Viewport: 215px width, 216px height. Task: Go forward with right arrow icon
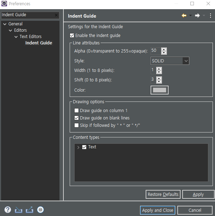tap(197, 16)
